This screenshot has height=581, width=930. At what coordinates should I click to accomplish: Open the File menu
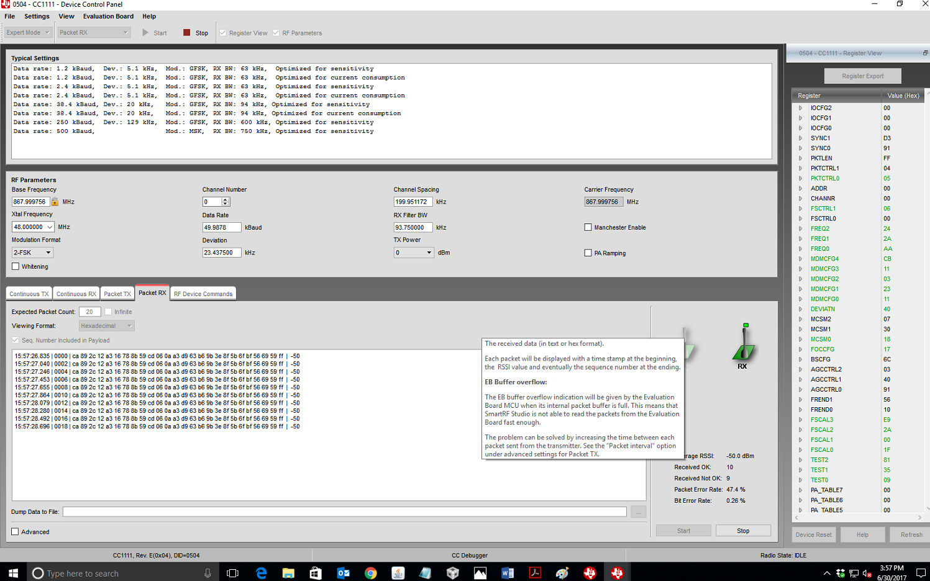(x=10, y=16)
